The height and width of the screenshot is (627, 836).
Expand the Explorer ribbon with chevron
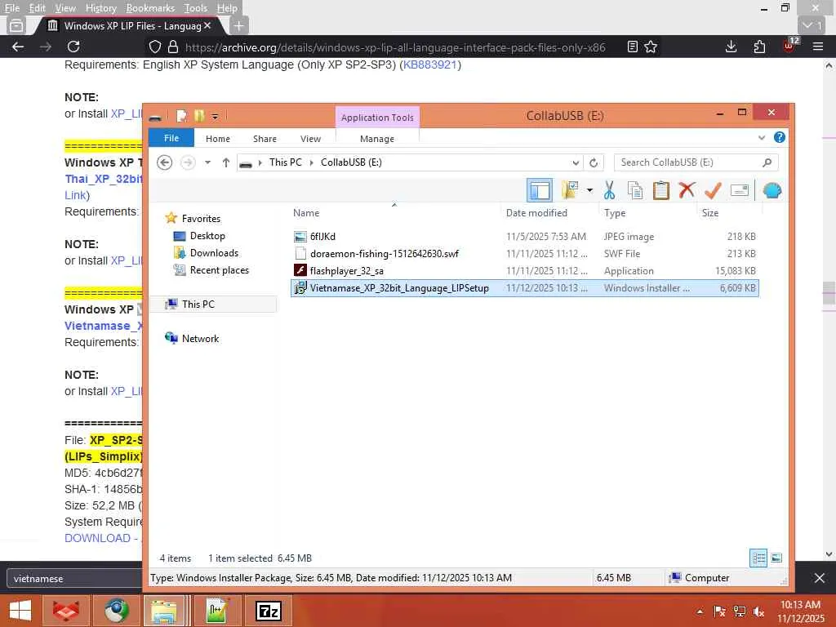click(x=762, y=137)
